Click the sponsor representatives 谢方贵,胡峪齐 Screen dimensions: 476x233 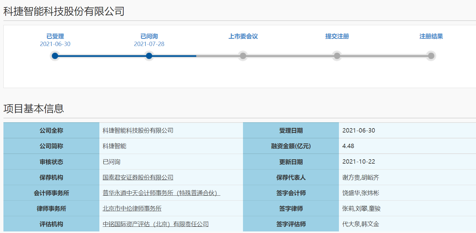(361, 177)
